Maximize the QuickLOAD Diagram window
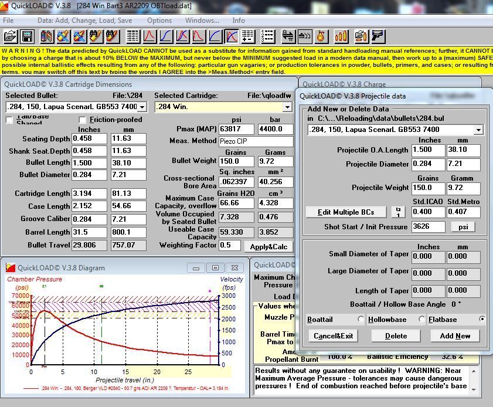493x407 pixels. tap(215, 268)
